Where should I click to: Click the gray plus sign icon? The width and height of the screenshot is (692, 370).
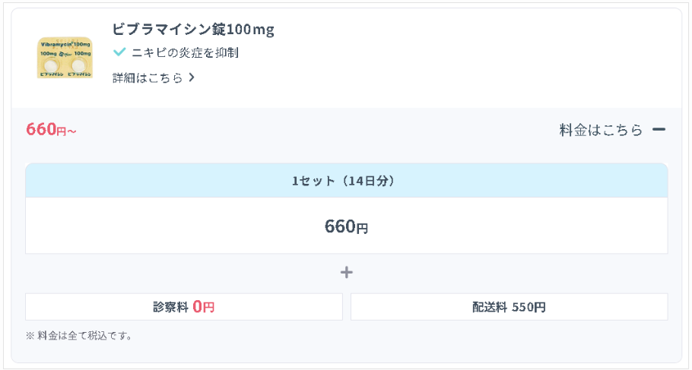(x=347, y=273)
